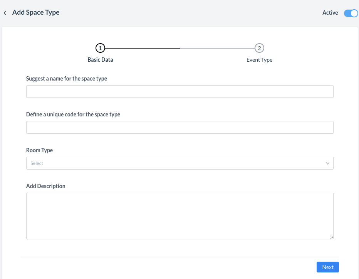This screenshot has width=359, height=279.
Task: Click the step 2 circle icon
Action: click(259, 48)
